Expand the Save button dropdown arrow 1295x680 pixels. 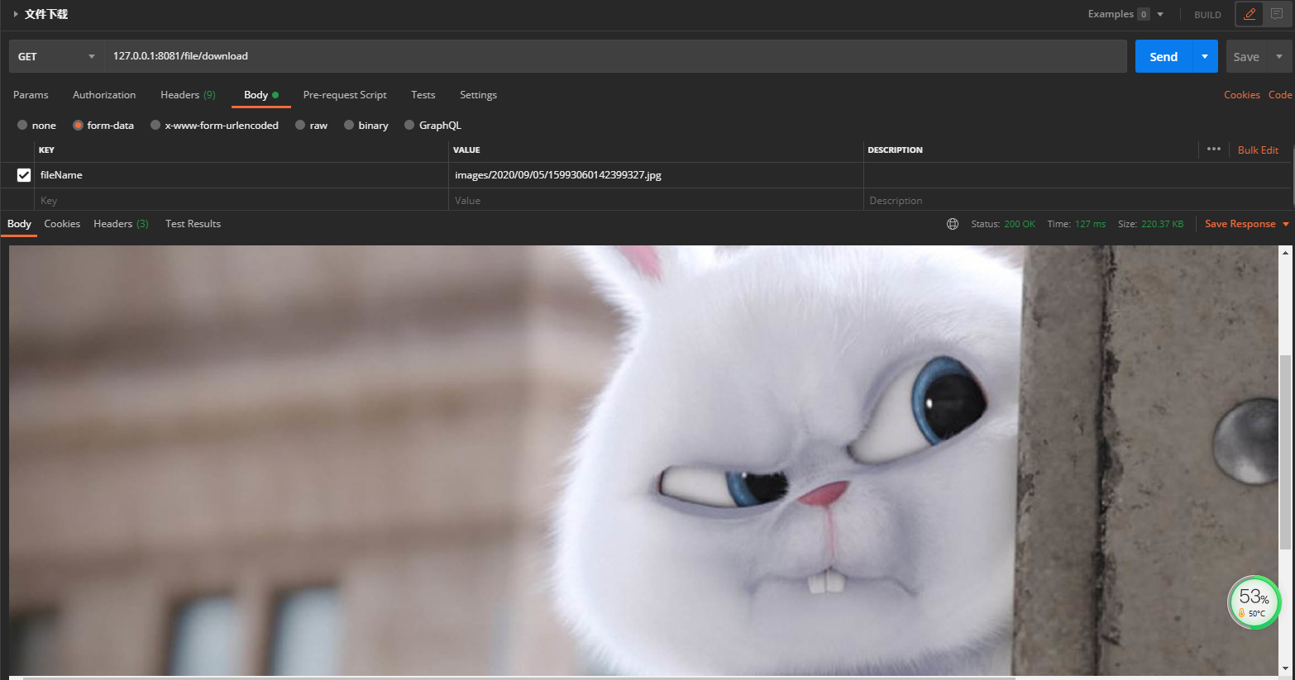click(x=1279, y=56)
